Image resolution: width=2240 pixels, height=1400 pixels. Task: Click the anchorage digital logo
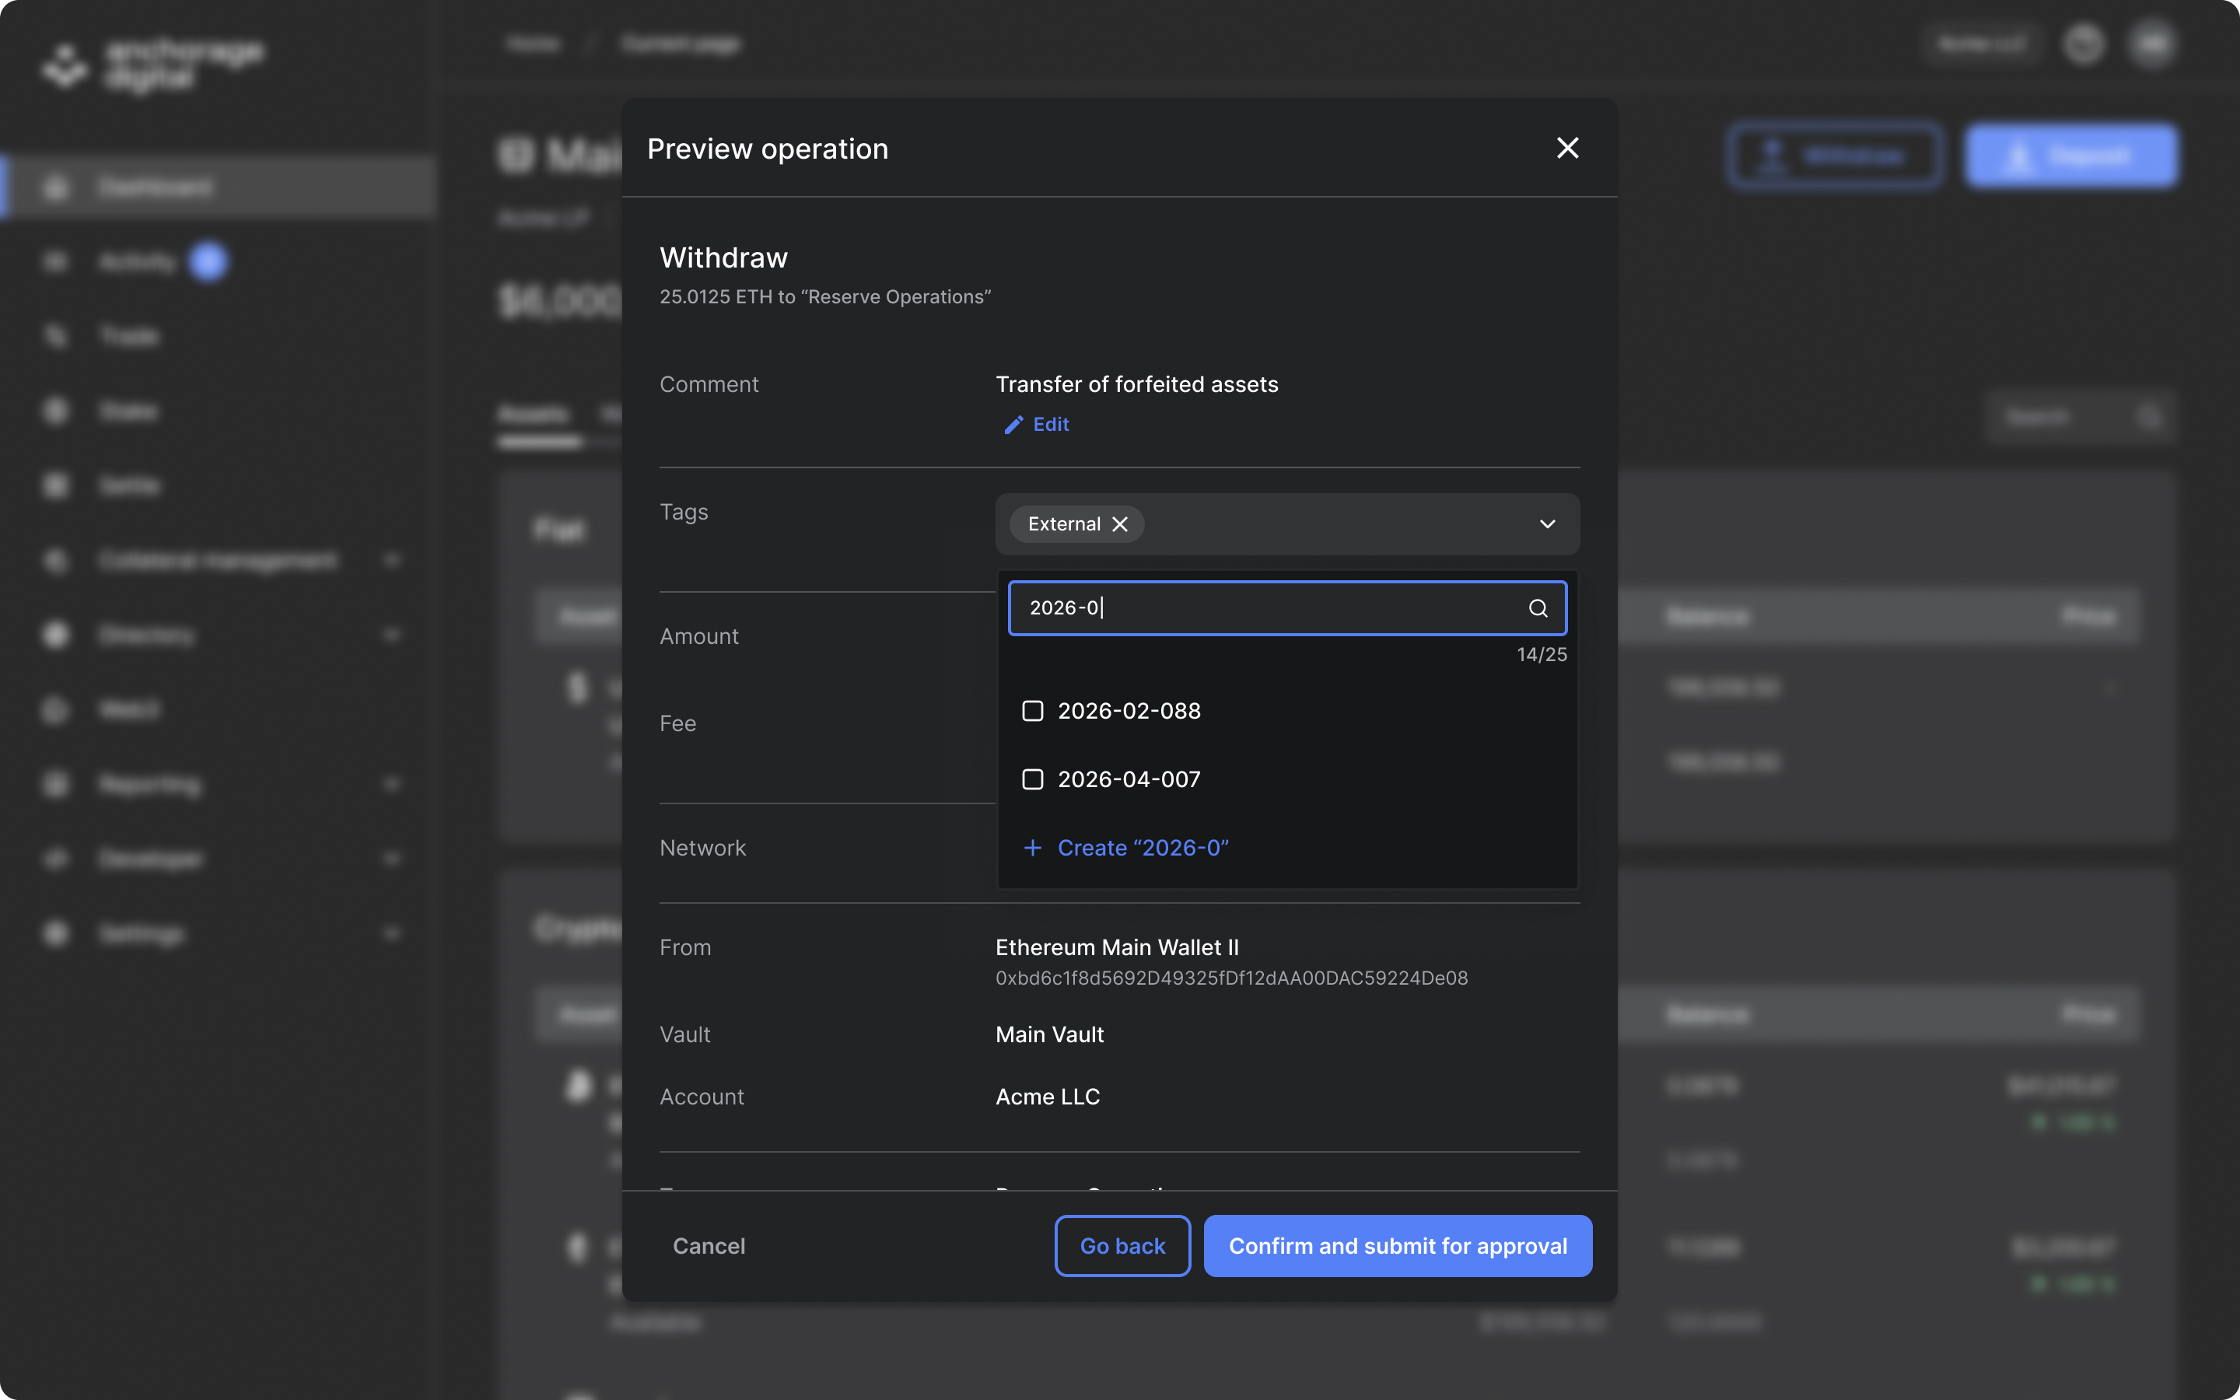point(154,65)
